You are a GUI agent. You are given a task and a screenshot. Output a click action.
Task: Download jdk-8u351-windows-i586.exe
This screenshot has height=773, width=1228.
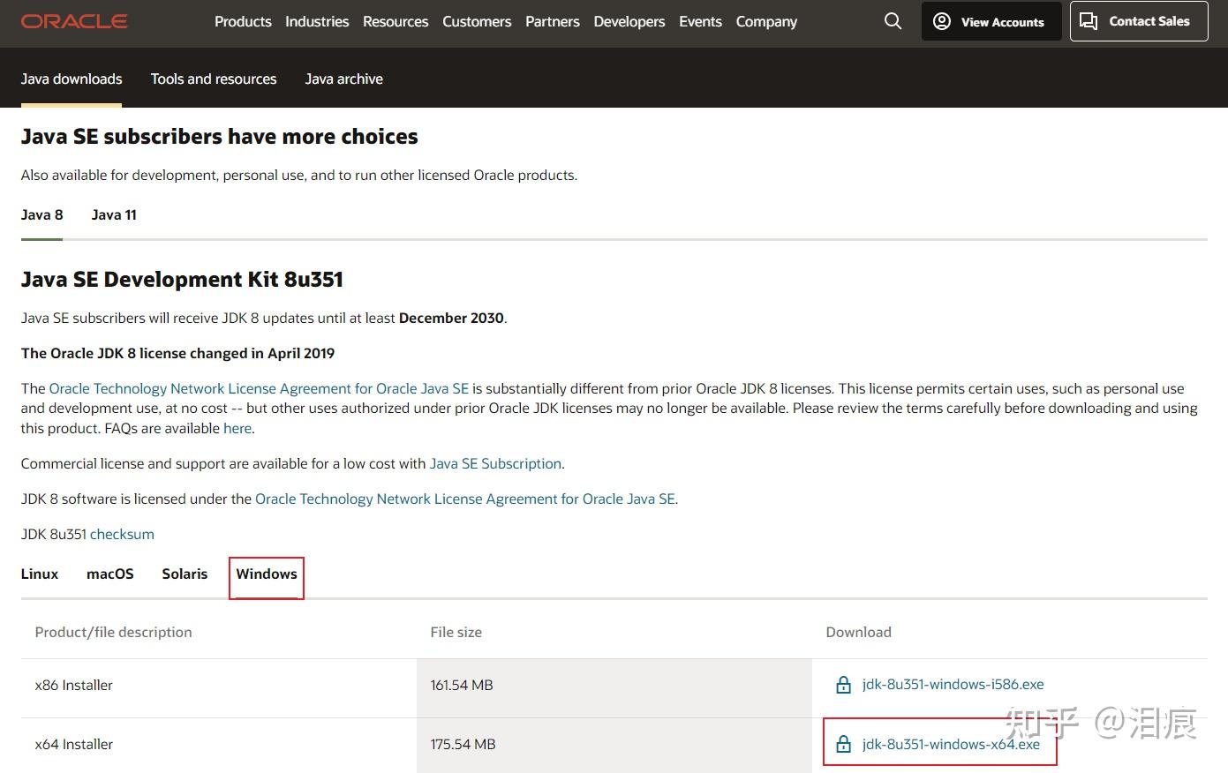pyautogui.click(x=953, y=685)
